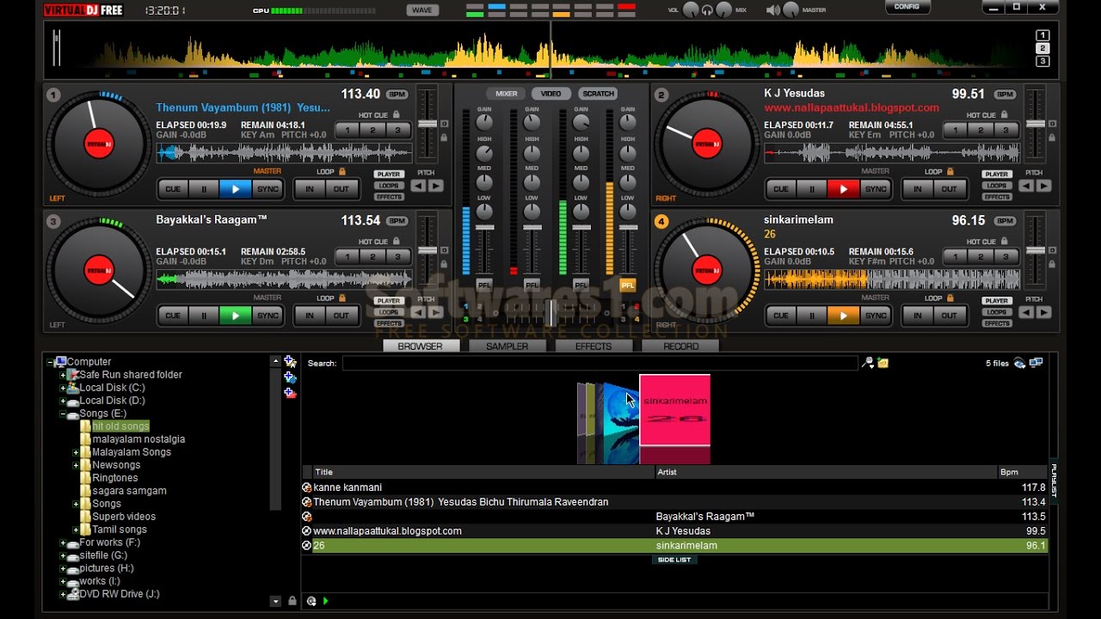Click the hot cue lock on deck 1

click(397, 114)
